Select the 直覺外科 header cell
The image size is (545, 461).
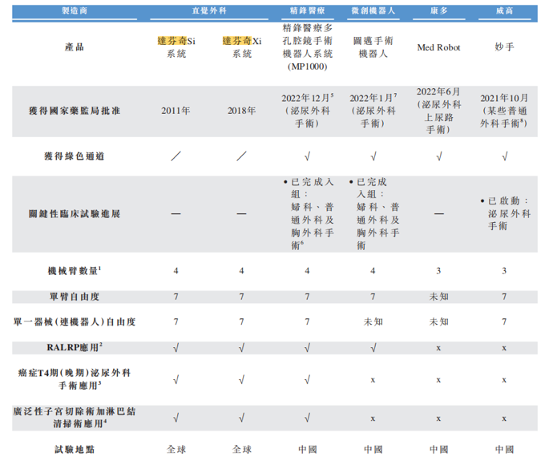[x=209, y=10]
